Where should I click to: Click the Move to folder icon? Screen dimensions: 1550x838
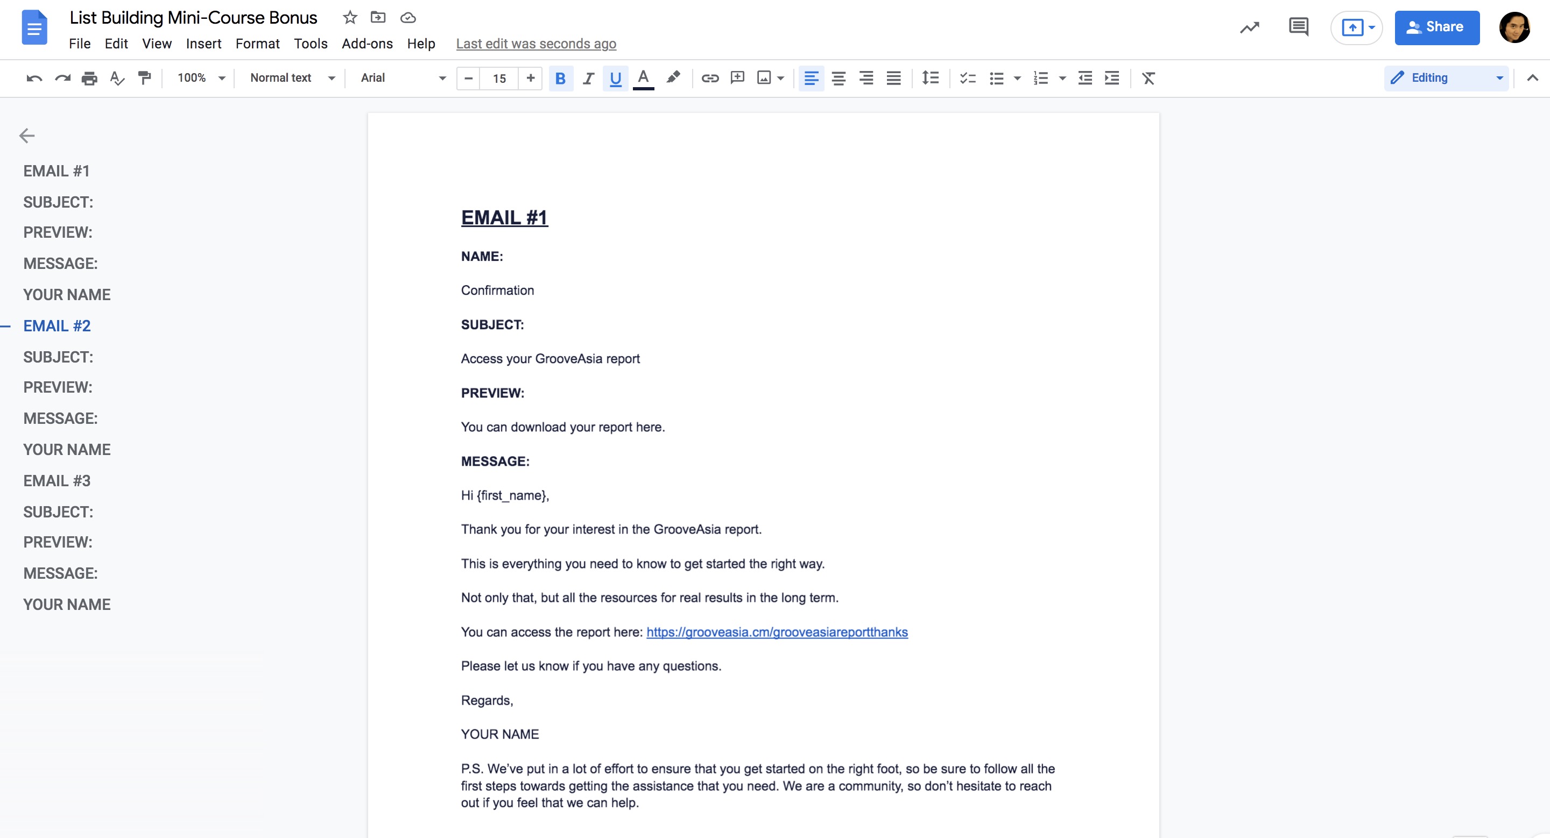[x=378, y=17]
